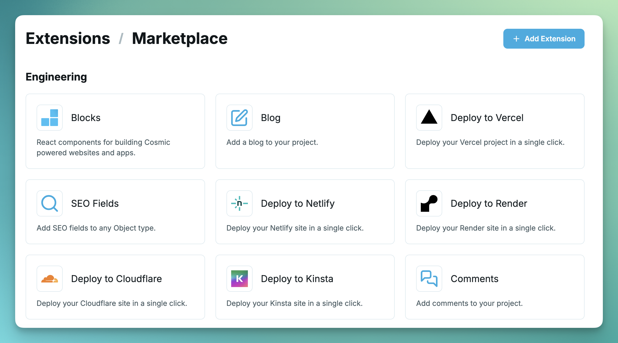Screen dimensions: 618x343
Task: Go back to Extensions breadcrumb
Action: click(x=68, y=39)
